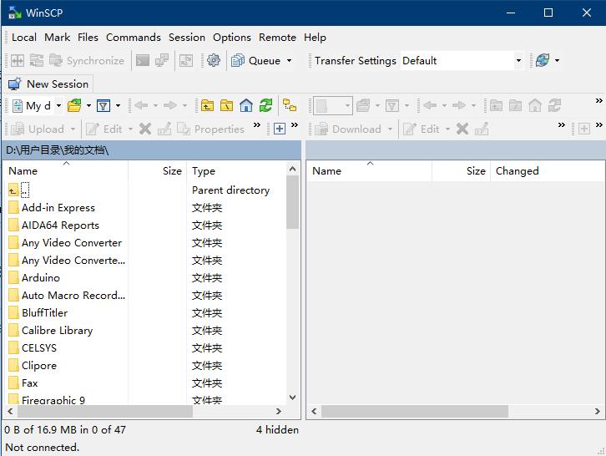
Task: Open the Session menu
Action: click(x=186, y=37)
